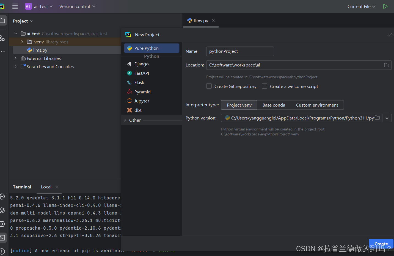Image resolution: width=394 pixels, height=256 pixels.
Task: Select Jupyter project type
Action: [151, 101]
